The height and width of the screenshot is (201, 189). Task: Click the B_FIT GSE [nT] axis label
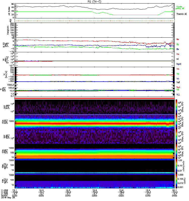pos(6,45)
